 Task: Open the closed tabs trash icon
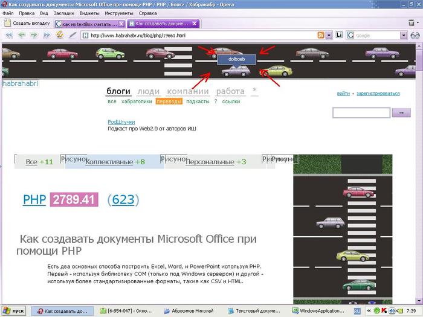pos(412,23)
